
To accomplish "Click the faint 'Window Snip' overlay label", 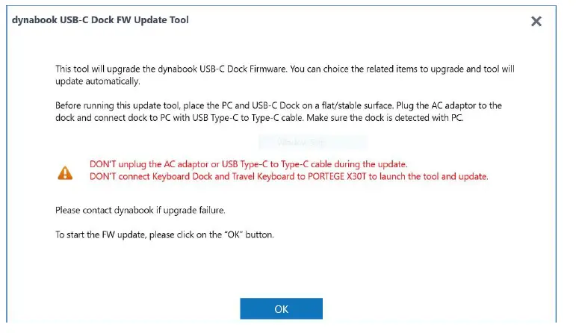I will [312, 141].
